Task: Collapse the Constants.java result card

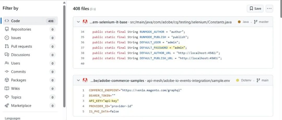Action: coord(78,22)
